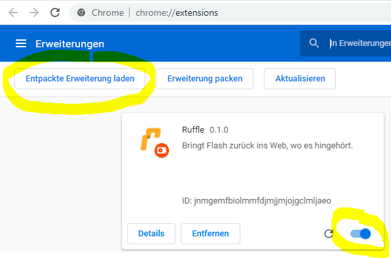Click Erweiterung packen
This screenshot has width=391, height=258.
[205, 79]
